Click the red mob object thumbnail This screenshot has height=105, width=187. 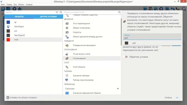point(8,40)
